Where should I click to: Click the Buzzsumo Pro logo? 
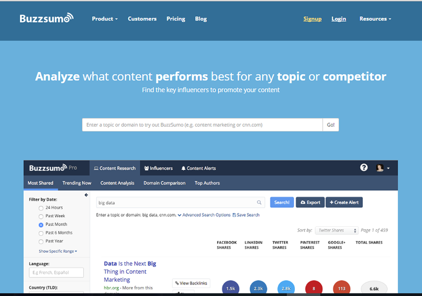(x=53, y=168)
